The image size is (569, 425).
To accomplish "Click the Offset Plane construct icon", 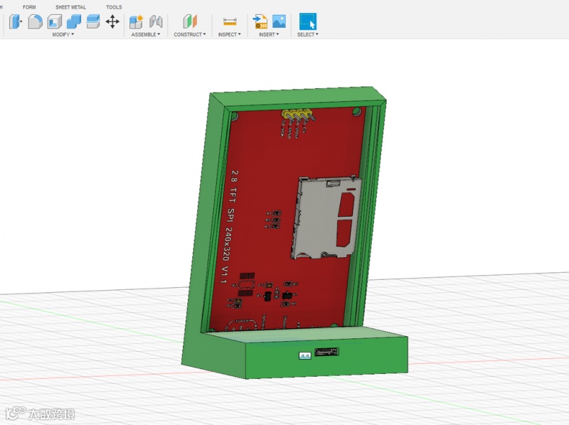I will click(190, 21).
